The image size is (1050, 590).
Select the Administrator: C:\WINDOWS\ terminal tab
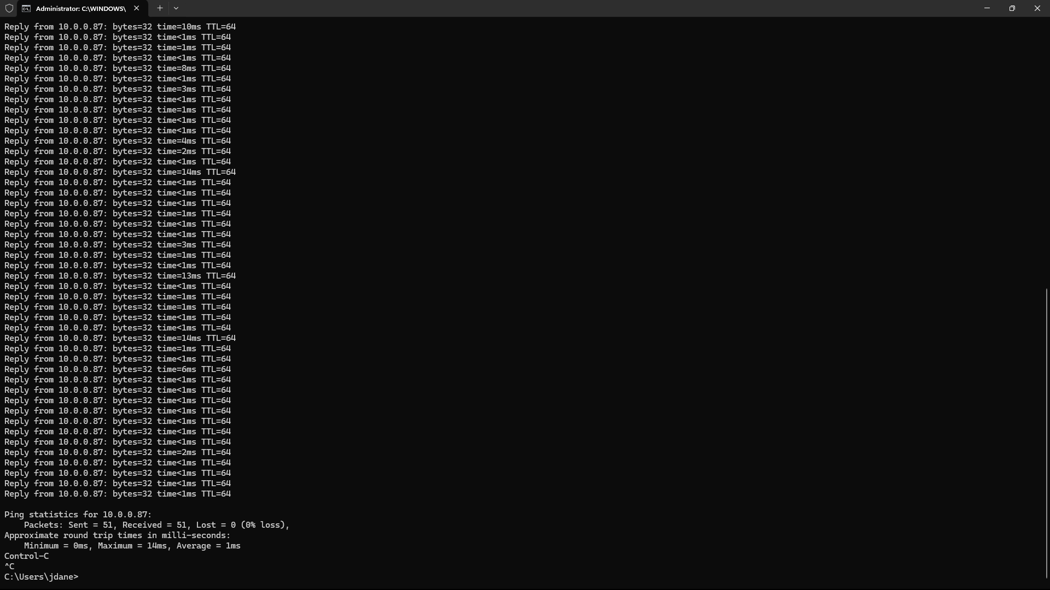[x=82, y=8]
